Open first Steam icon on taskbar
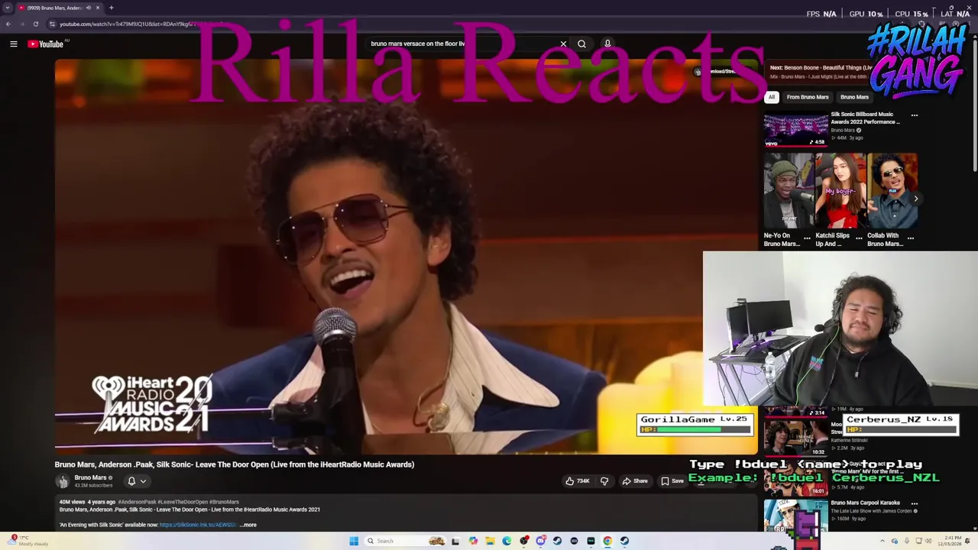This screenshot has height=550, width=978. 557,541
